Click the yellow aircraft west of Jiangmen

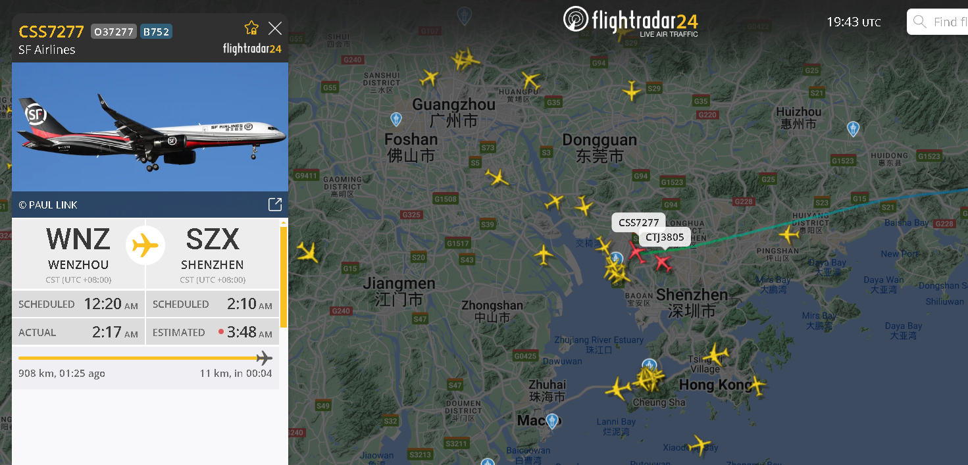[x=307, y=252]
